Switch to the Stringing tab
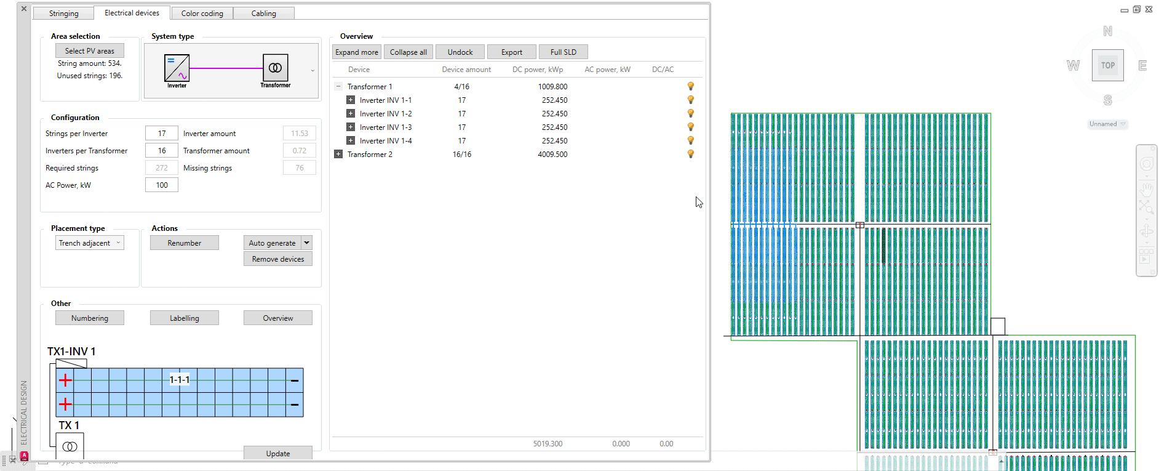 tap(63, 14)
